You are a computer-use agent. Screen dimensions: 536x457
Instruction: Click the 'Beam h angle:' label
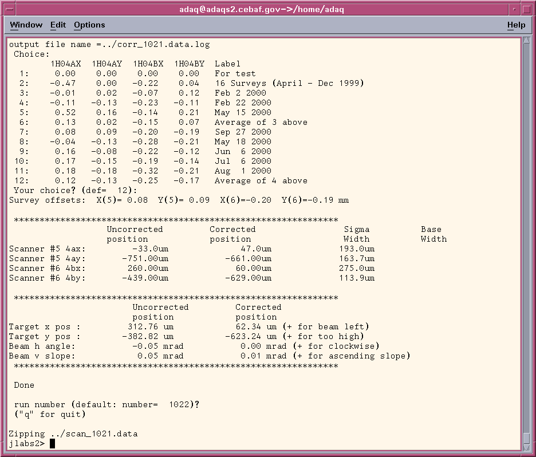(x=42, y=346)
